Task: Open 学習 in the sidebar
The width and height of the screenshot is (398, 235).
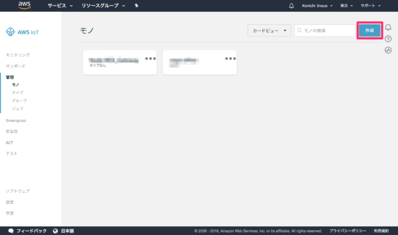Action: (x=10, y=213)
